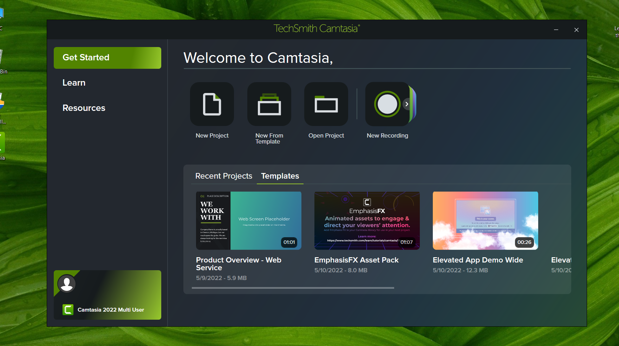Screen dimensions: 619x346
Task: Select the New From Template briefcase icon
Action: click(x=269, y=104)
